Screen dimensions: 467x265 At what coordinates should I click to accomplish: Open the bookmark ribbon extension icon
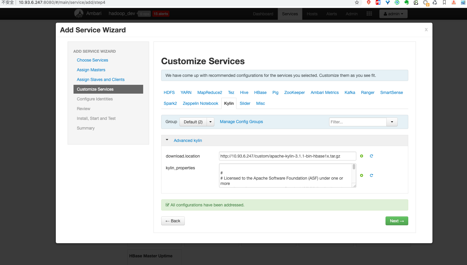444,3
